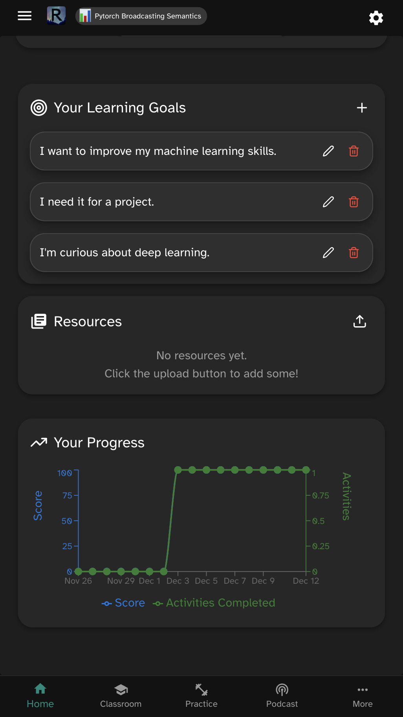403x717 pixels.
Task: Edit the "I need it for a project" goal
Action: 328,202
